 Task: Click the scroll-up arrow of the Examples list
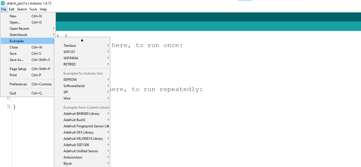pyautogui.click(x=82, y=40)
